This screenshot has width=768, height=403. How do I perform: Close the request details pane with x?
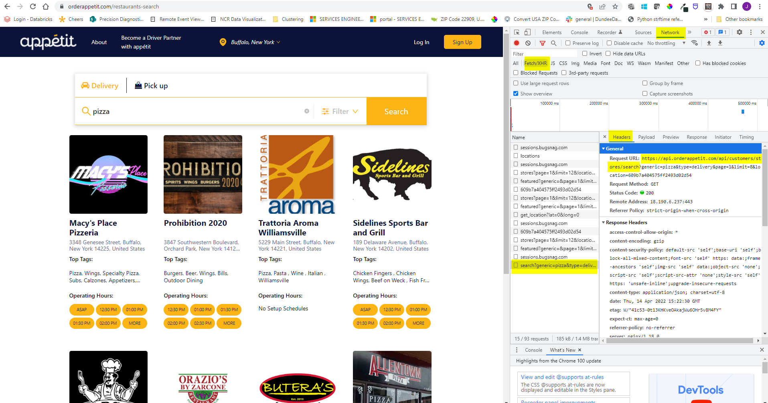(605, 137)
